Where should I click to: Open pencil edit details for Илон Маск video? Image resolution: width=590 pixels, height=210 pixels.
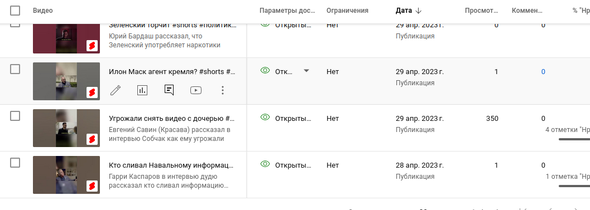point(116,90)
